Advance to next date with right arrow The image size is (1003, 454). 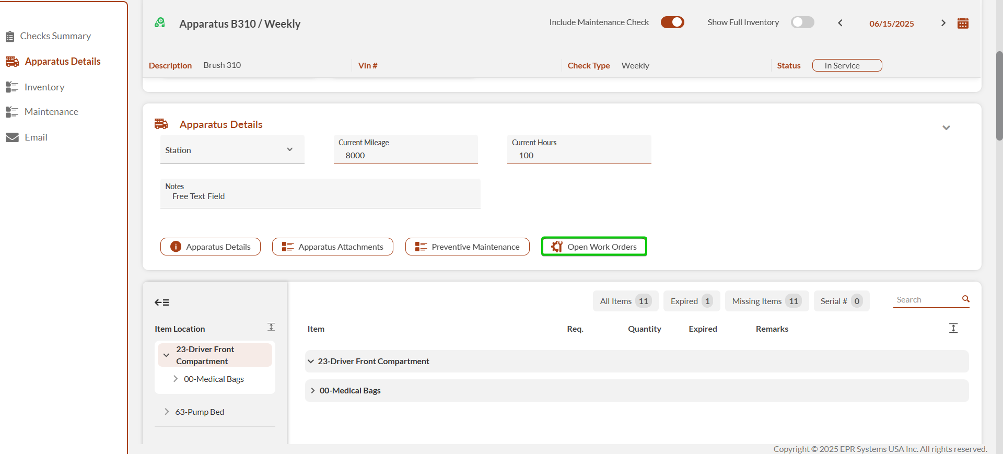point(943,23)
